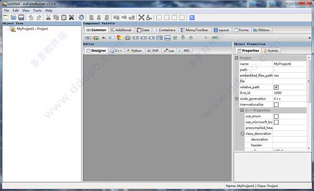Toggle the second border square button
The width and height of the screenshot is (314, 191).
pos(166,17)
